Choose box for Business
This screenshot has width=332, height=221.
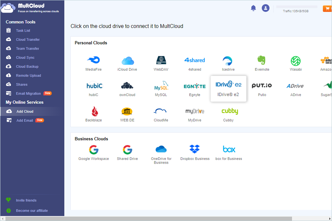(x=229, y=152)
